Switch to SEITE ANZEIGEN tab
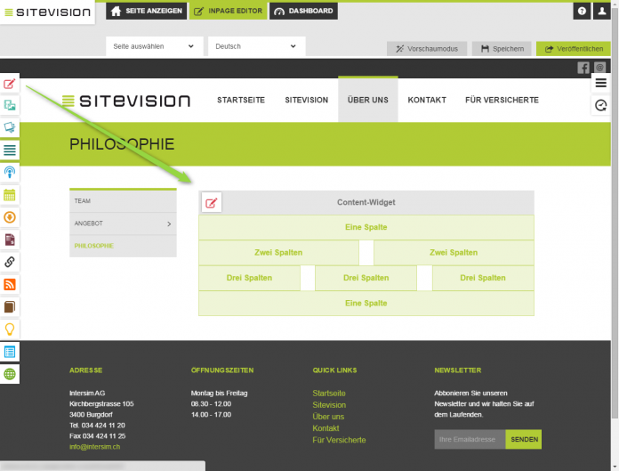This screenshot has width=619, height=471. tap(146, 11)
